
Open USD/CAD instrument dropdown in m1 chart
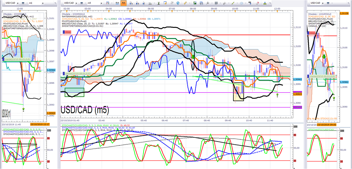[18, 3]
